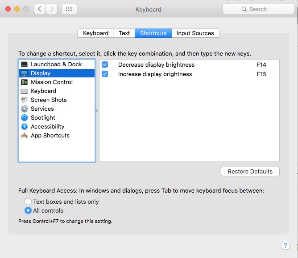Click the Screen Shots category icon
Image resolution: width=298 pixels, height=258 pixels.
pos(25,100)
